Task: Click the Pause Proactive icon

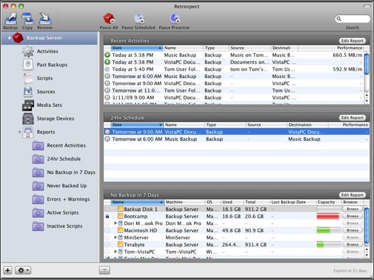Action: [174, 19]
